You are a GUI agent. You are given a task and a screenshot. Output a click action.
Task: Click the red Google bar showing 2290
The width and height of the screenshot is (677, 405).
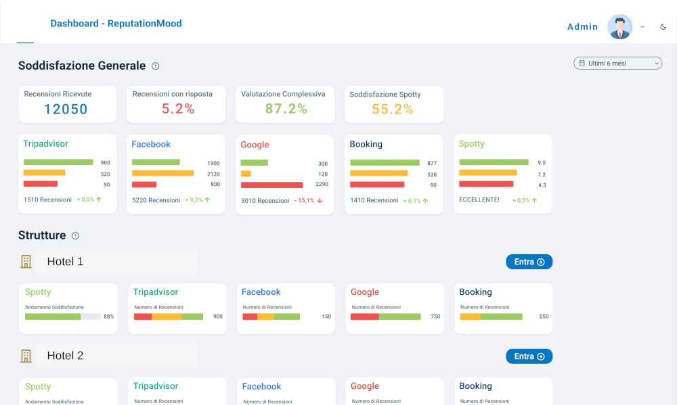(271, 185)
